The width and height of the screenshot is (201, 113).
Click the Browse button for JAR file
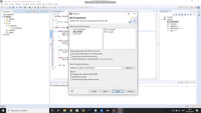[129, 68]
